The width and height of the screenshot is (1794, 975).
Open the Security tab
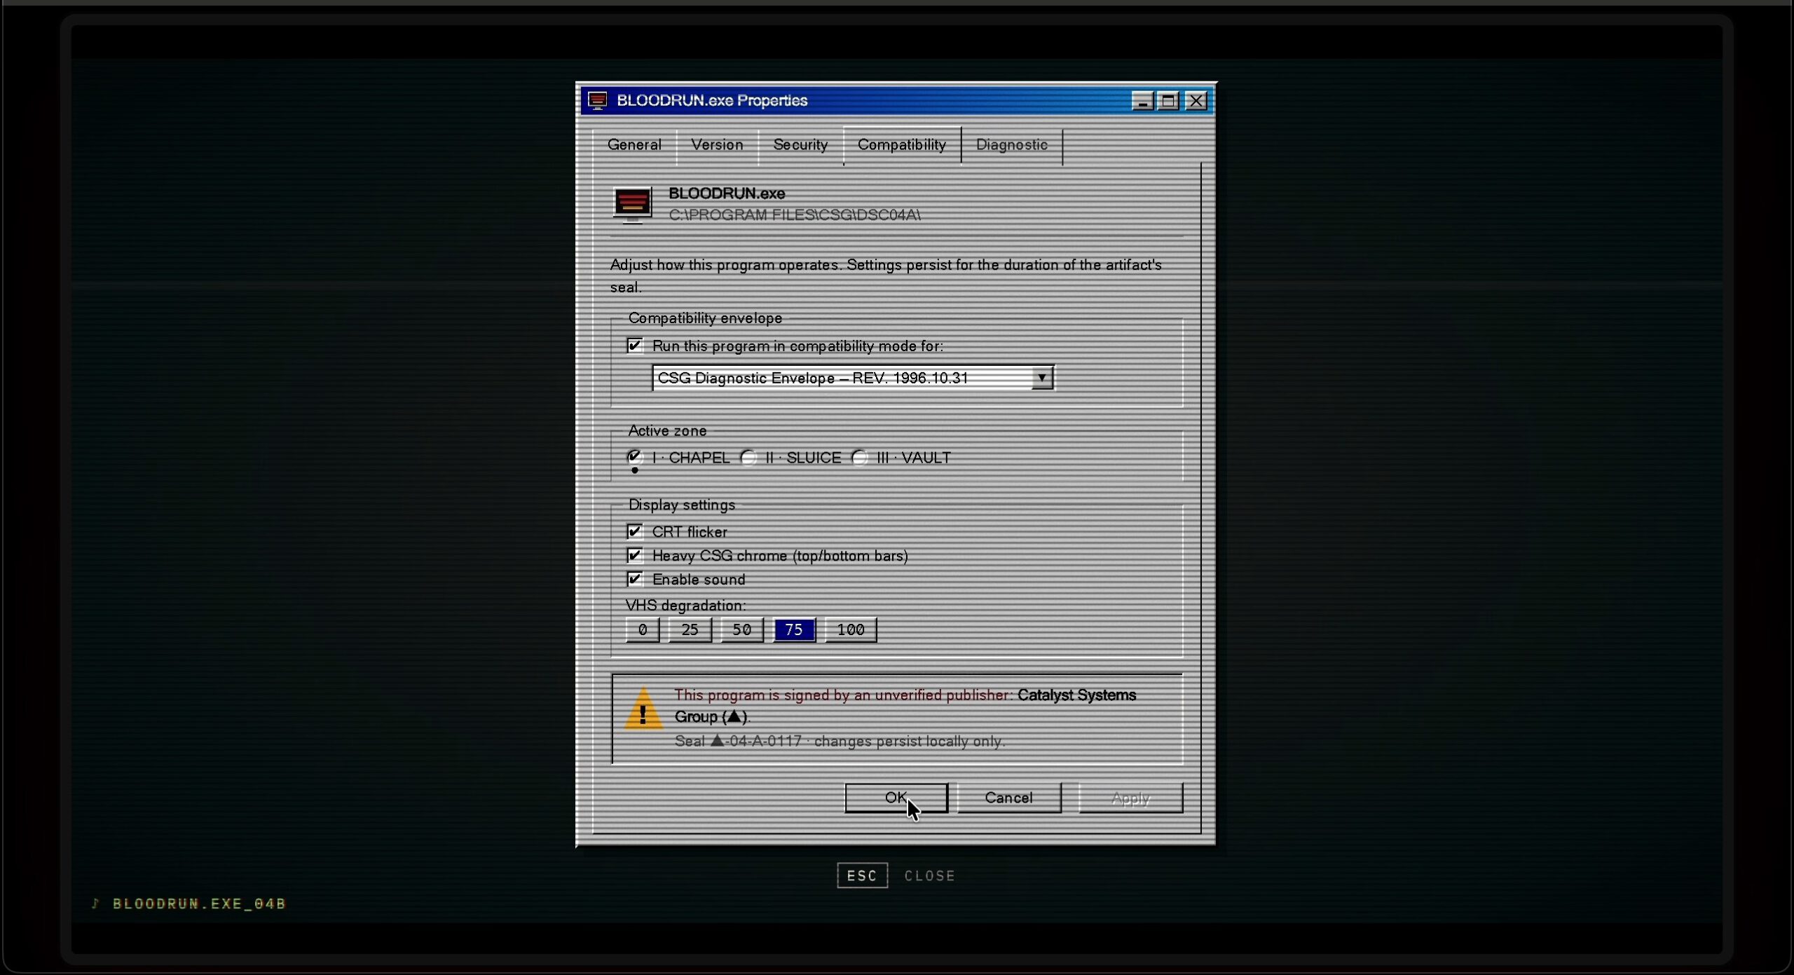(x=800, y=145)
